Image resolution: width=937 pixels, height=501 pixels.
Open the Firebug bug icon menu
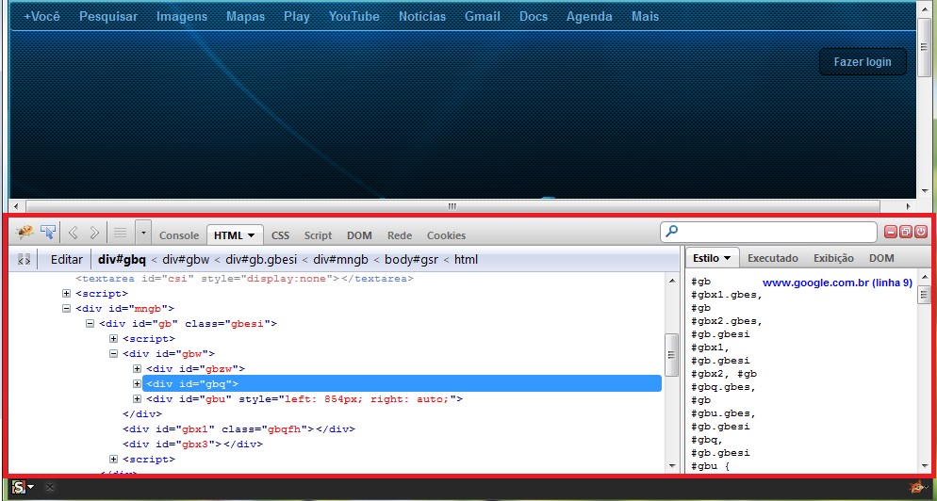pyautogui.click(x=25, y=232)
